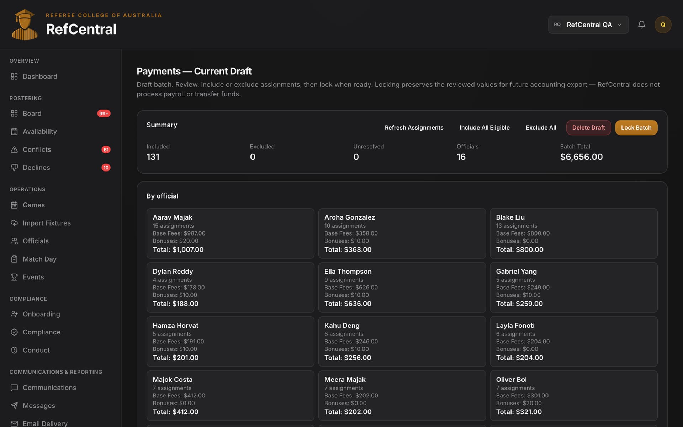Click the Declines thumbs-down icon

[14, 168]
